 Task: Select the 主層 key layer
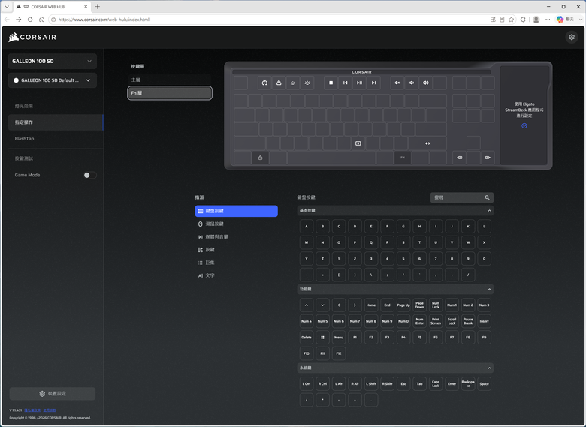click(x=170, y=80)
